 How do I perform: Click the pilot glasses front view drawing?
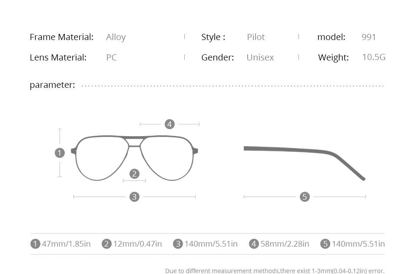click(x=134, y=158)
